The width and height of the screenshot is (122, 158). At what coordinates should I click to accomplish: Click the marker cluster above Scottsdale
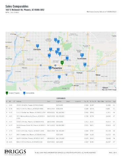point(82,55)
